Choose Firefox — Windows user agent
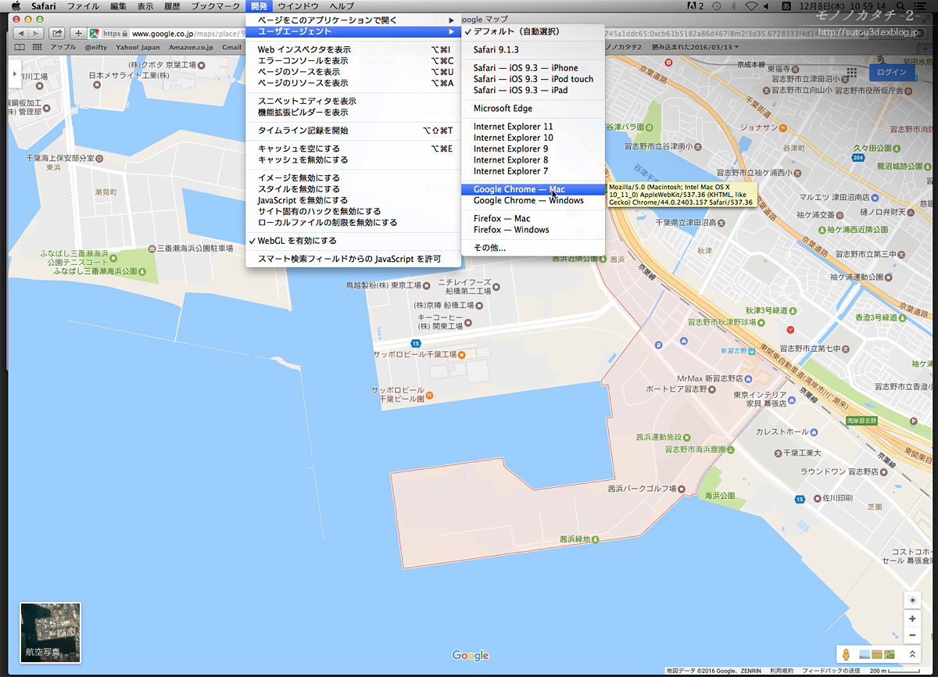The image size is (938, 677). pyautogui.click(x=534, y=230)
